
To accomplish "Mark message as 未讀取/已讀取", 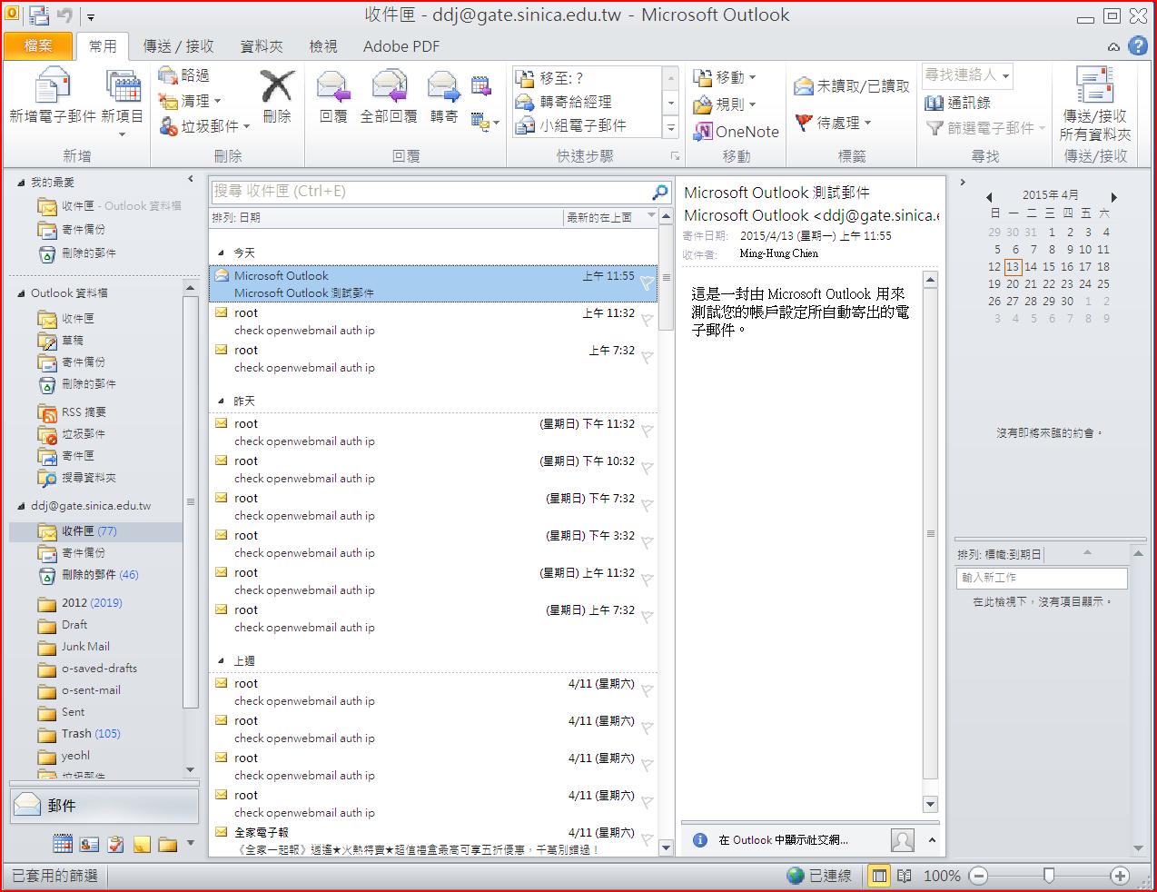I will pyautogui.click(x=852, y=86).
